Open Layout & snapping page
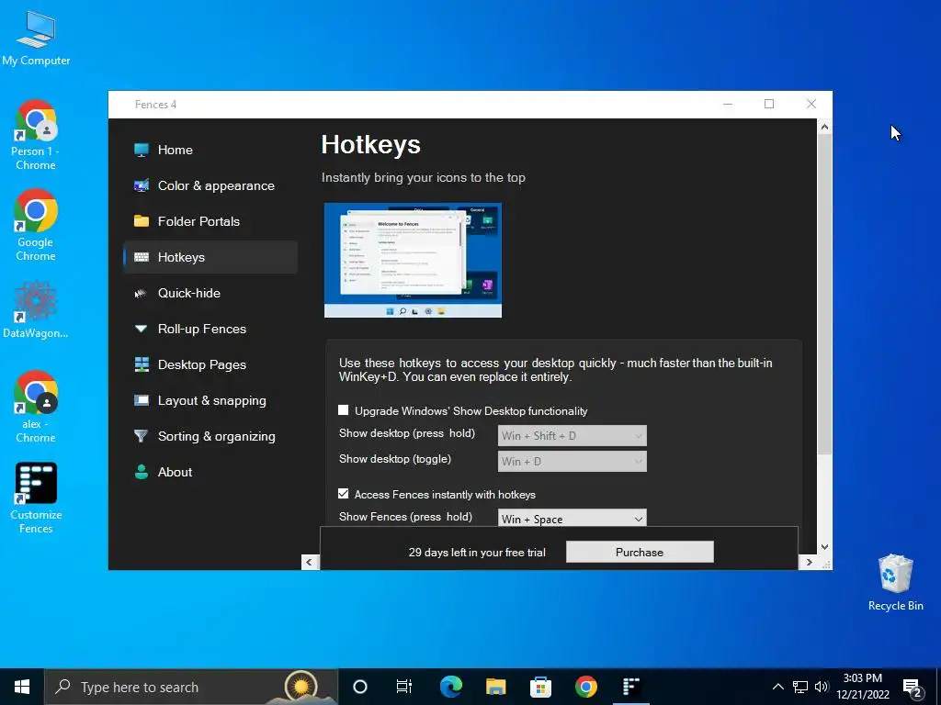941x705 pixels. click(210, 400)
